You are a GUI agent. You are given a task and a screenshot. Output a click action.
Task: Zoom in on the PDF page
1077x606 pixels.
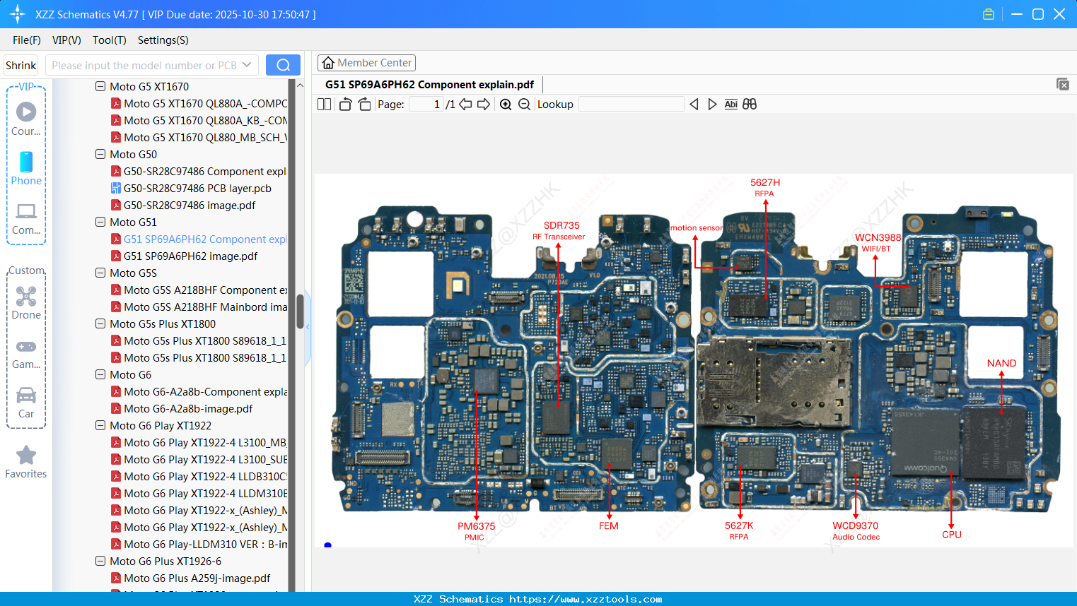[x=505, y=104]
